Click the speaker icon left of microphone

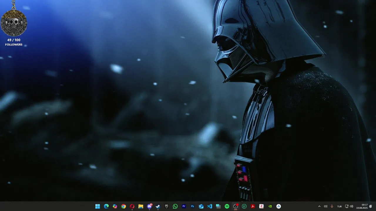(325, 206)
